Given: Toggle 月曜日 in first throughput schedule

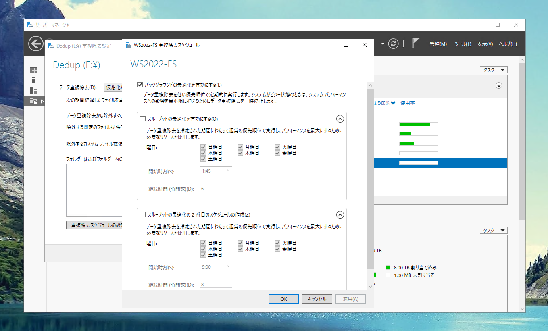Looking at the screenshot, I should [x=240, y=147].
